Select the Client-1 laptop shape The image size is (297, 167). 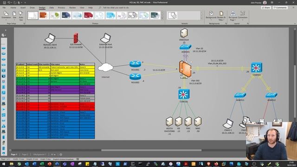click(228, 124)
